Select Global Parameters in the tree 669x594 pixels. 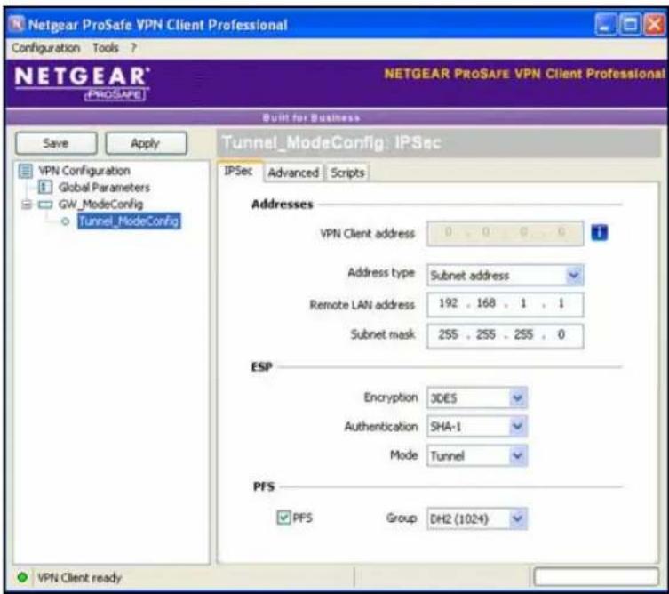104,188
